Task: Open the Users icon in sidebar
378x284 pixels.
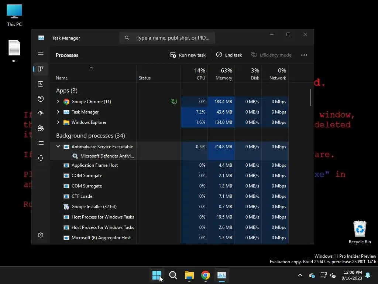Action: pos(41,128)
